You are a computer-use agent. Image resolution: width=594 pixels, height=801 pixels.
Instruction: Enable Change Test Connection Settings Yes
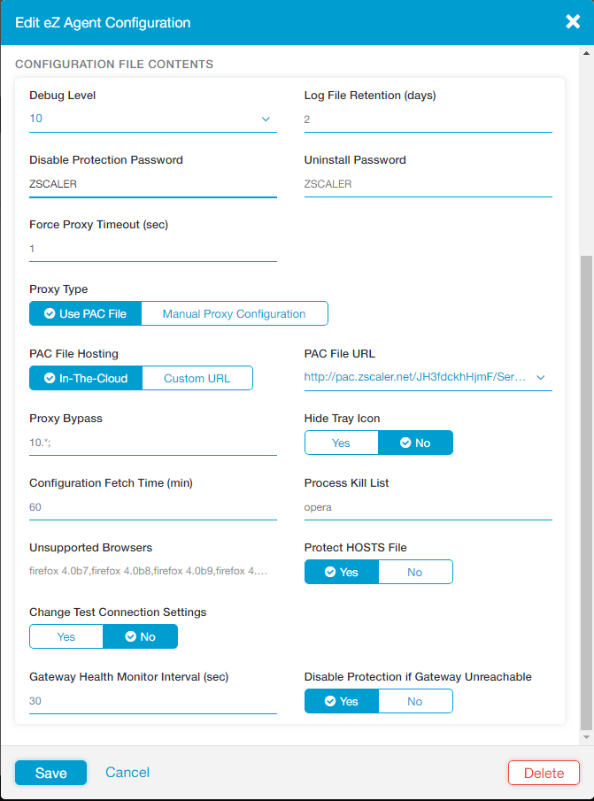coord(66,637)
